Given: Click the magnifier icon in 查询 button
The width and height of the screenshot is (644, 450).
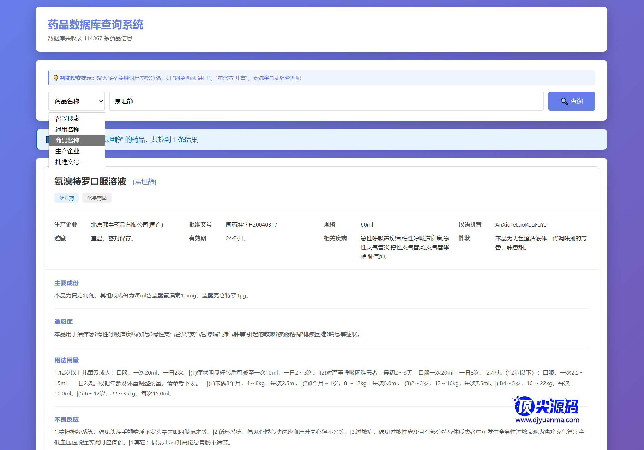Looking at the screenshot, I should [x=564, y=101].
